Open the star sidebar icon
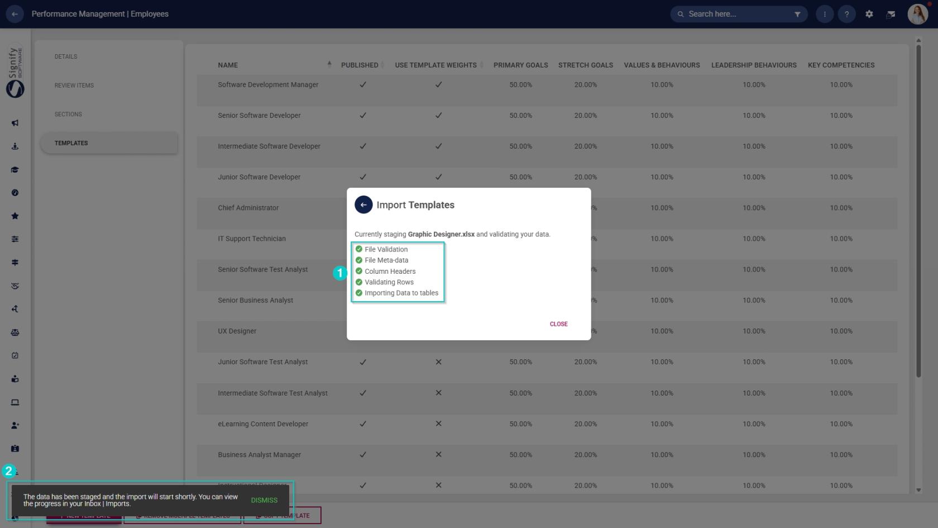938x528 pixels. [x=15, y=216]
